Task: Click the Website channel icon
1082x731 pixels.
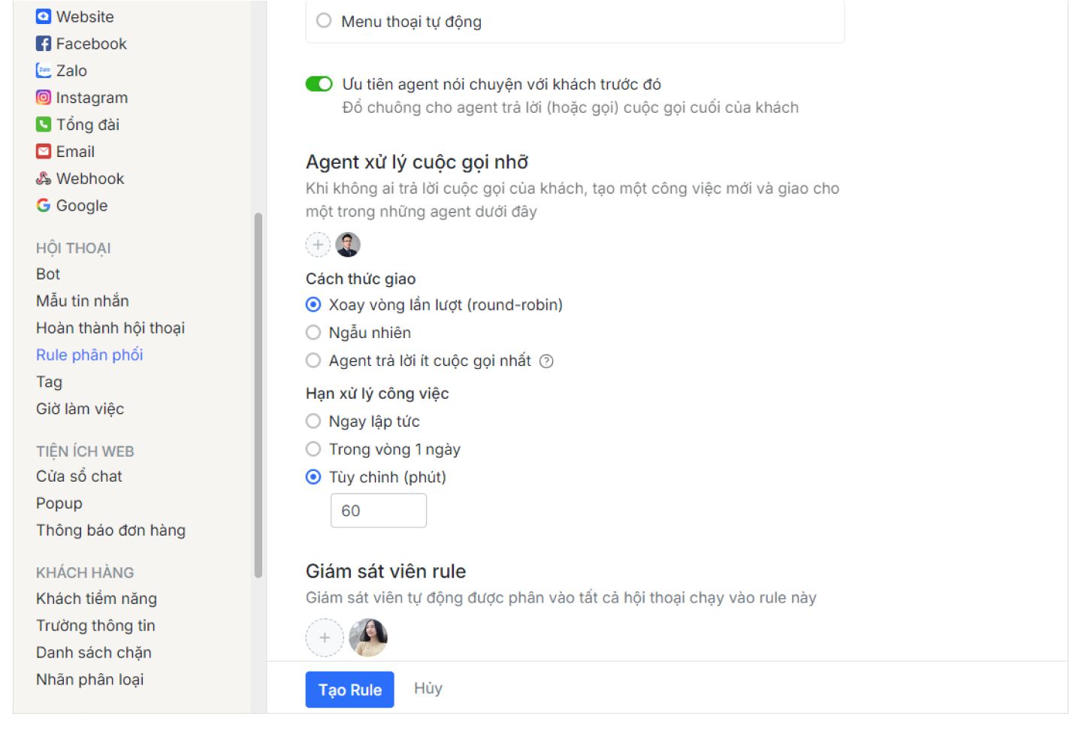Action: pyautogui.click(x=44, y=17)
